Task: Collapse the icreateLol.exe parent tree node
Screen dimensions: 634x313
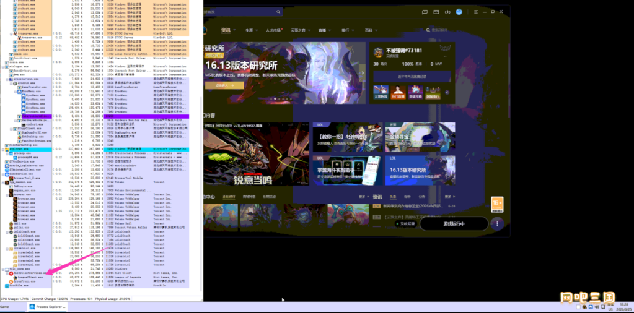Action: [x=7, y=249]
